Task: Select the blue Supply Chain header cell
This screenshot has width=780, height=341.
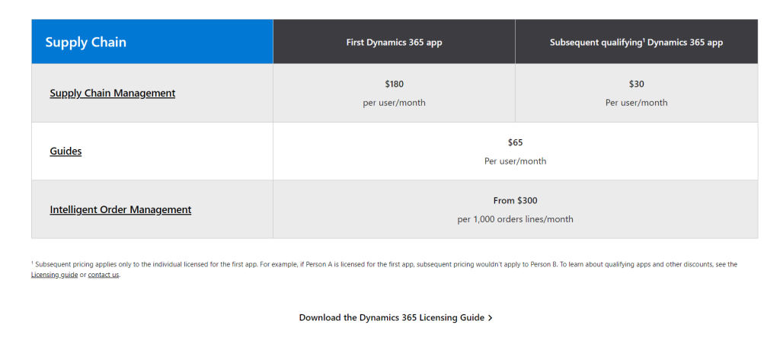Action: click(152, 42)
